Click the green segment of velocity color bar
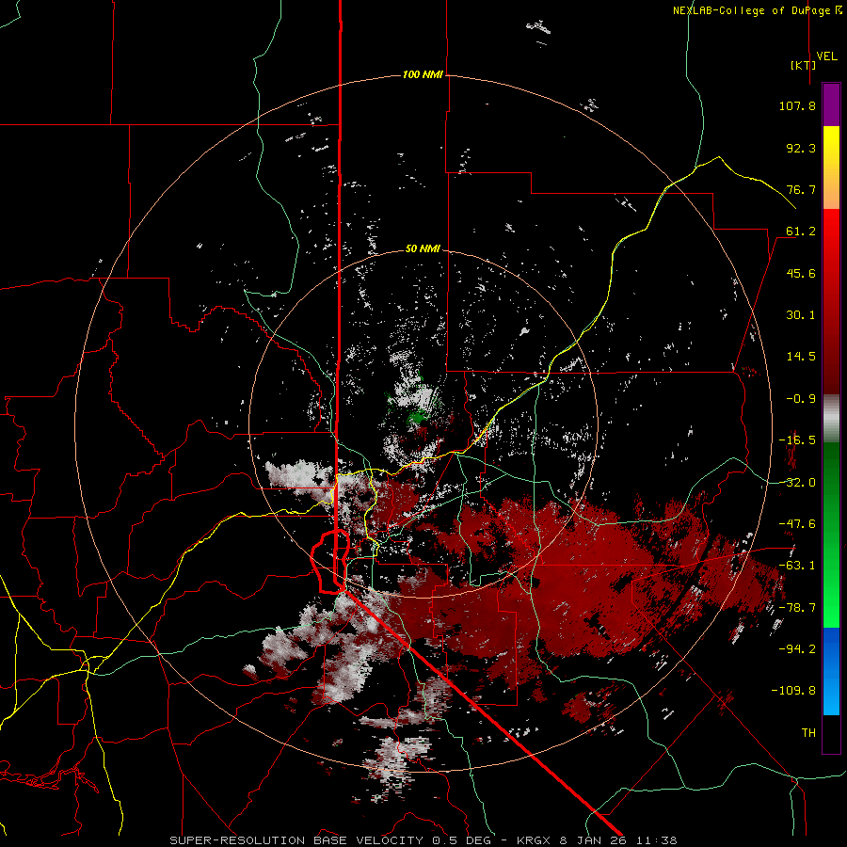Viewport: 847px width, 847px height. pyautogui.click(x=831, y=535)
